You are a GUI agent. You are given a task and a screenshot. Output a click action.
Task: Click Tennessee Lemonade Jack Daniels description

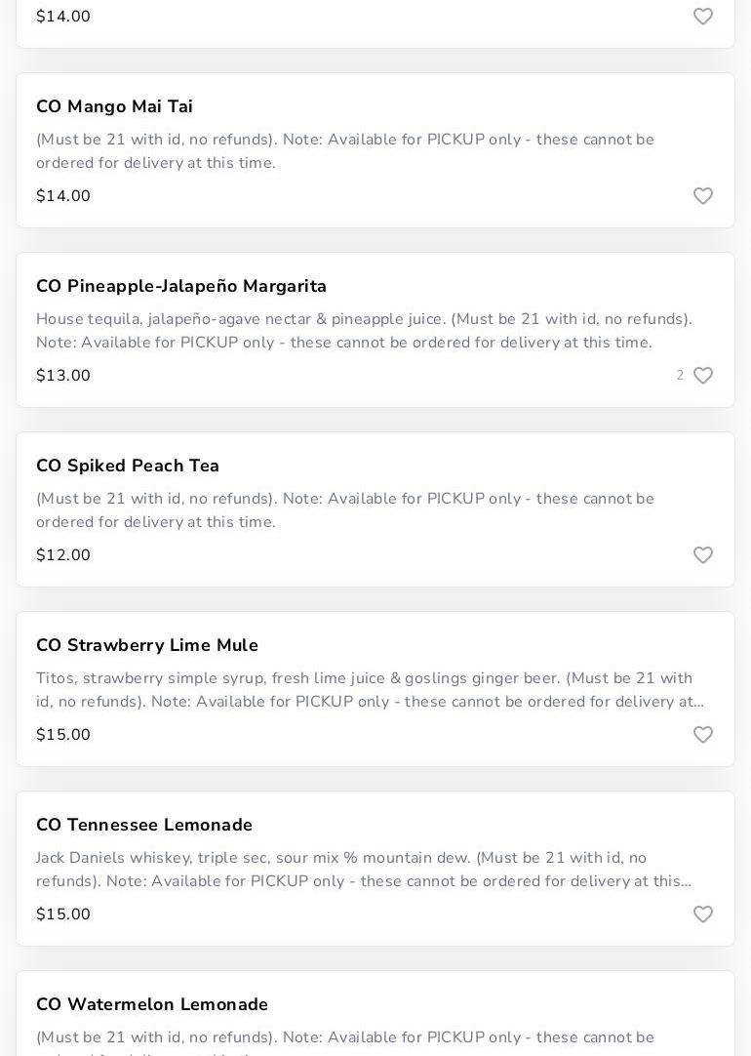(x=364, y=870)
